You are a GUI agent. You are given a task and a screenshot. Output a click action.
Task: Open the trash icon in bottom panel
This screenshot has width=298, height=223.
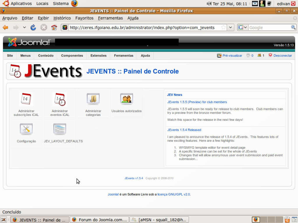287,220
